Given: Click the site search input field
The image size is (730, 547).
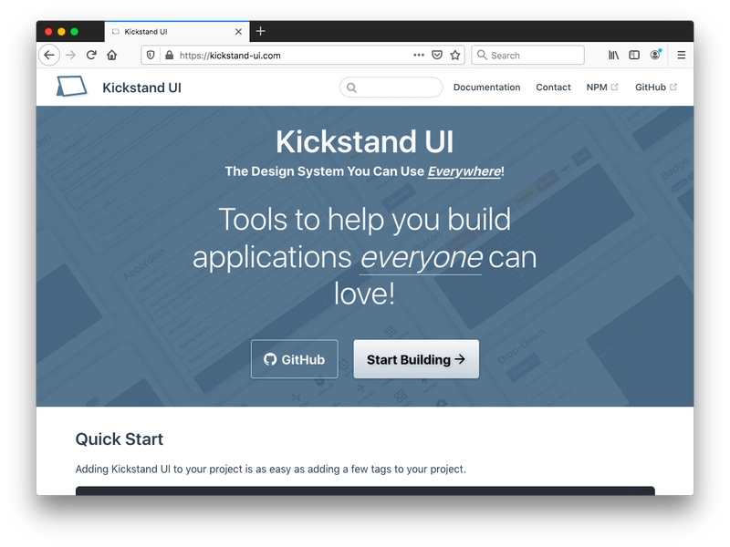Looking at the screenshot, I should (x=391, y=87).
